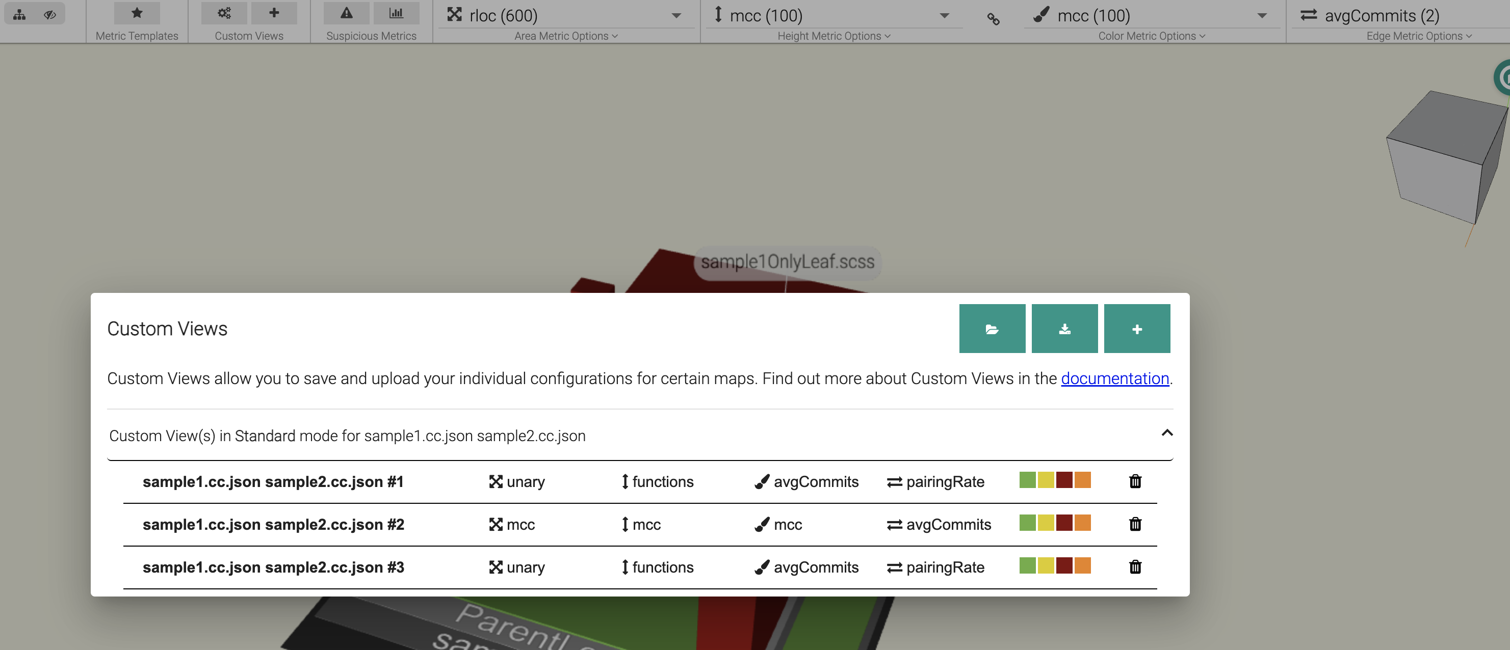This screenshot has height=650, width=1510.
Task: Apply custom view sample1.cc.json sample2.cc.json #3
Action: point(273,567)
